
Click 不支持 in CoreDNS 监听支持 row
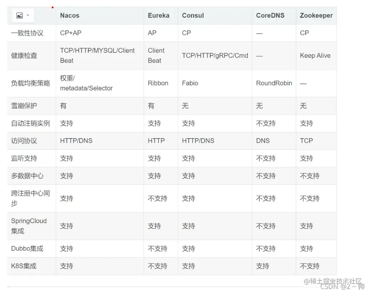tap(266, 158)
